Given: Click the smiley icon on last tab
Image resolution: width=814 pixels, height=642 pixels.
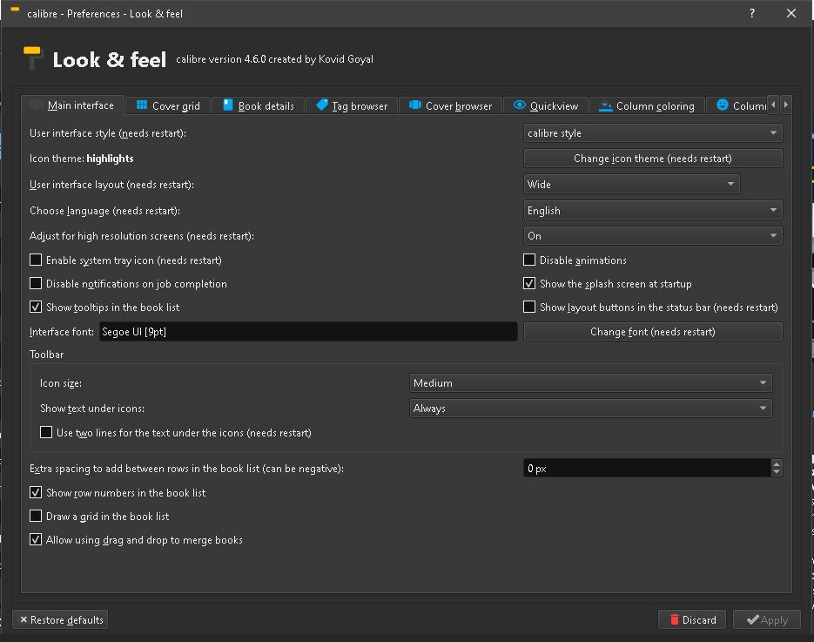Looking at the screenshot, I should coord(722,105).
